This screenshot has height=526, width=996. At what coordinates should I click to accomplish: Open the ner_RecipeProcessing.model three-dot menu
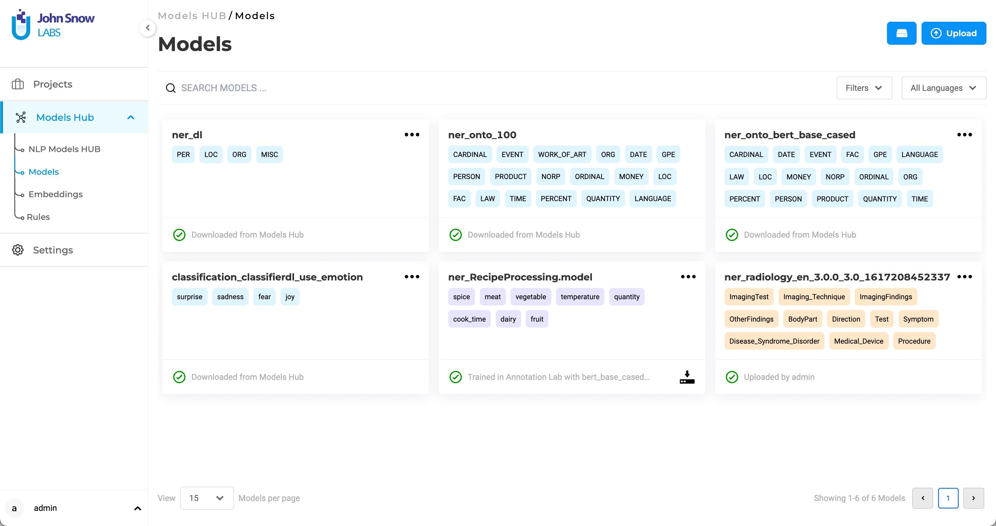tap(688, 277)
